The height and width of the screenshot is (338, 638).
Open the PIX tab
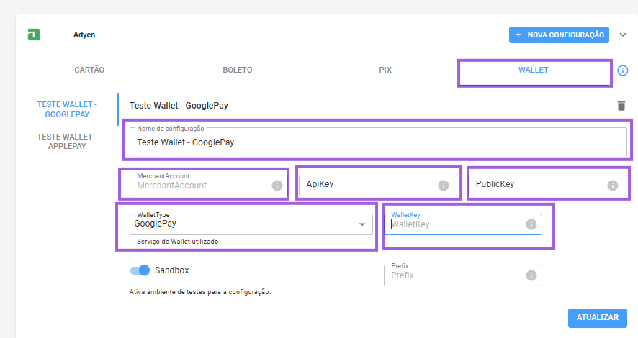tap(385, 70)
